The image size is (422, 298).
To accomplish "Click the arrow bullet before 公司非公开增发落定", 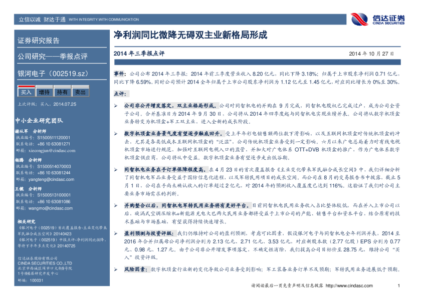I will [x=116, y=106].
